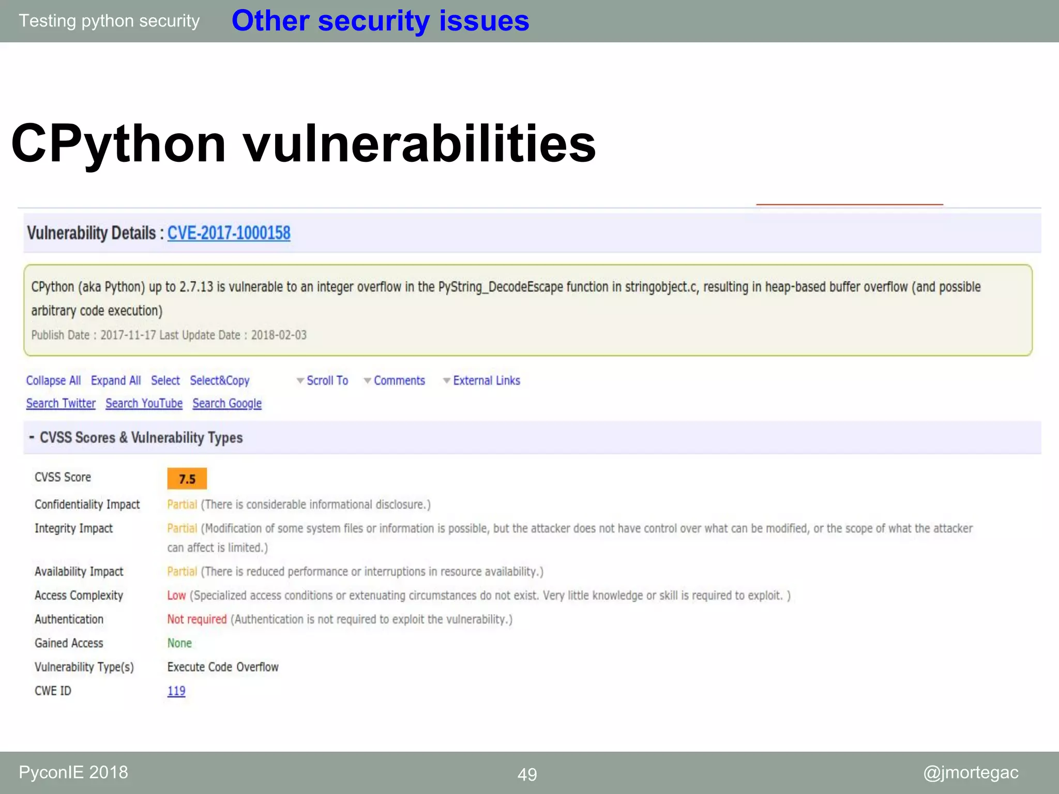The height and width of the screenshot is (794, 1059).
Task: Click the @jmortegac handle
Action: point(971,772)
